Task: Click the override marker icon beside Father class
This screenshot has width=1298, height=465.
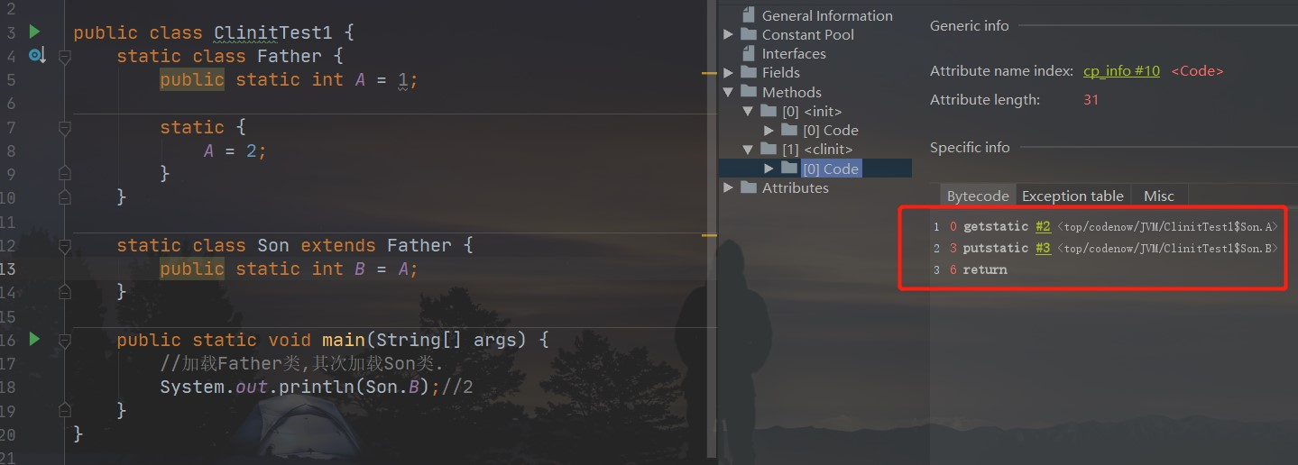Action: tap(36, 56)
